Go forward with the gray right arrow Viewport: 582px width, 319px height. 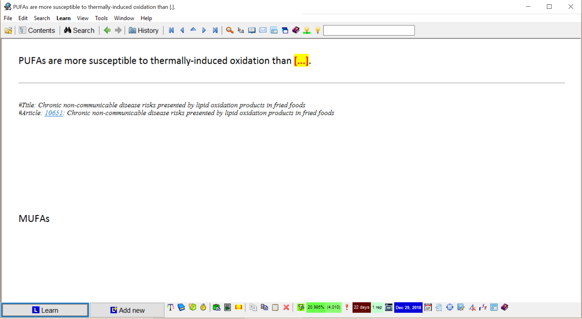tap(118, 30)
